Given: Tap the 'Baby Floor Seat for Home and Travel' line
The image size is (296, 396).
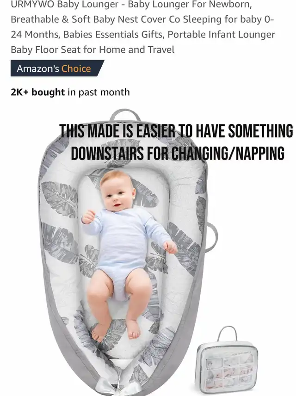Looking at the screenshot, I should 92,50.
